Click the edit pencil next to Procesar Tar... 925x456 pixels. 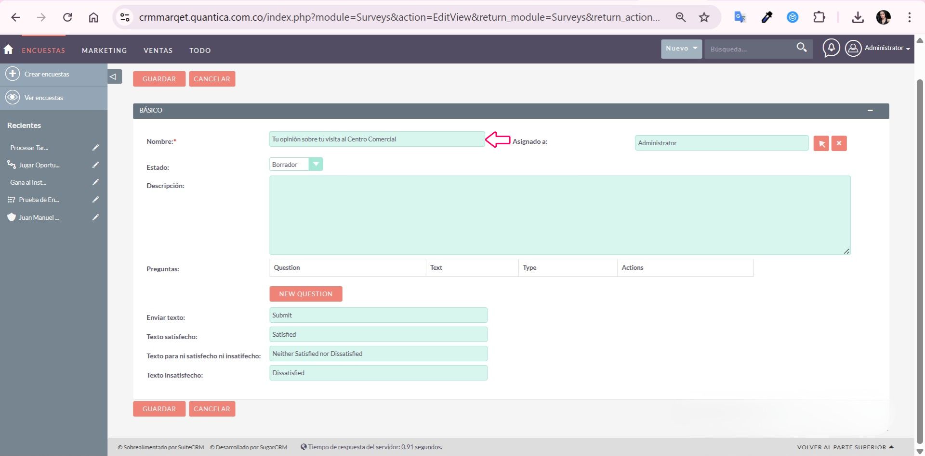pos(95,148)
